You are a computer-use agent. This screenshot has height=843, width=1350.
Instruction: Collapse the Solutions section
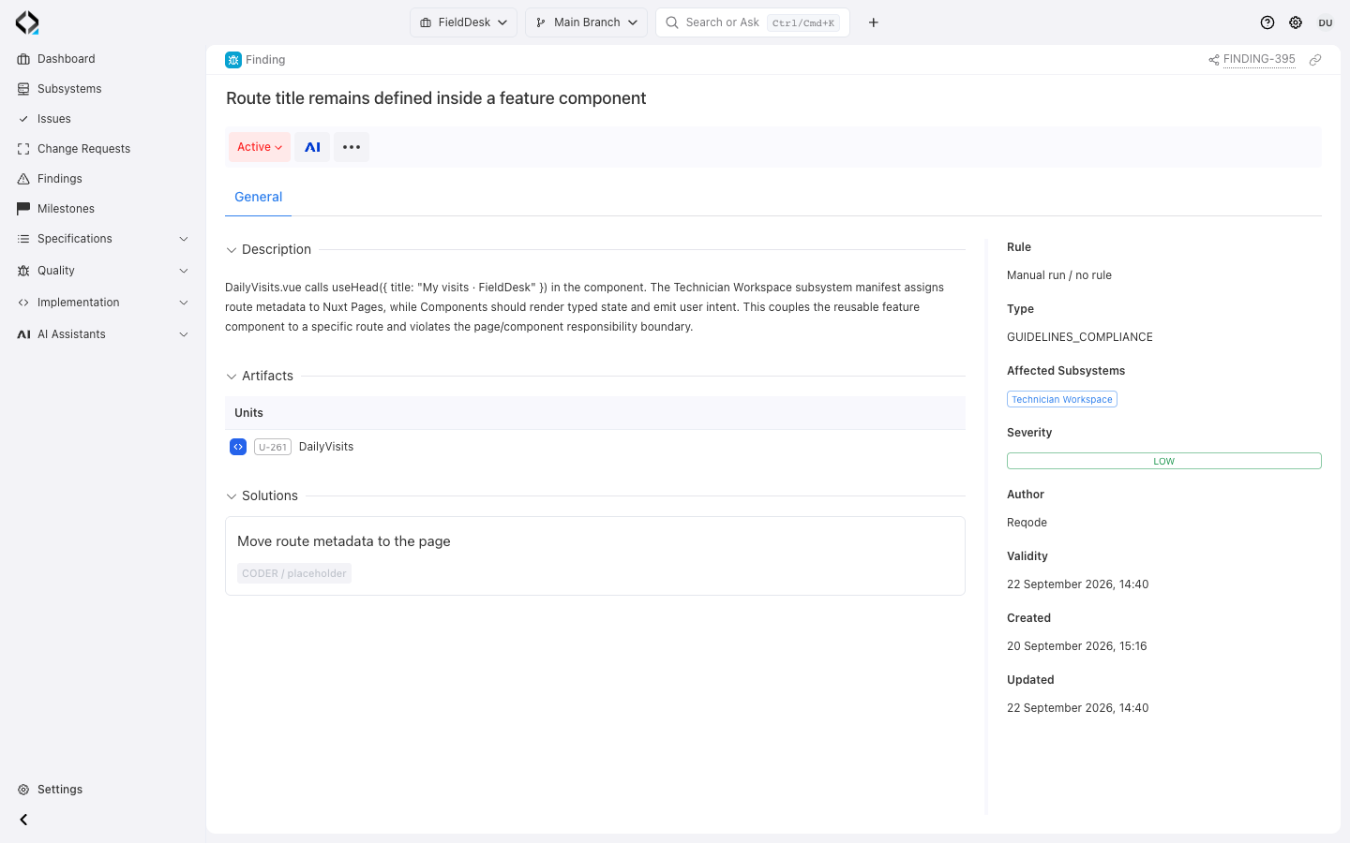point(232,496)
